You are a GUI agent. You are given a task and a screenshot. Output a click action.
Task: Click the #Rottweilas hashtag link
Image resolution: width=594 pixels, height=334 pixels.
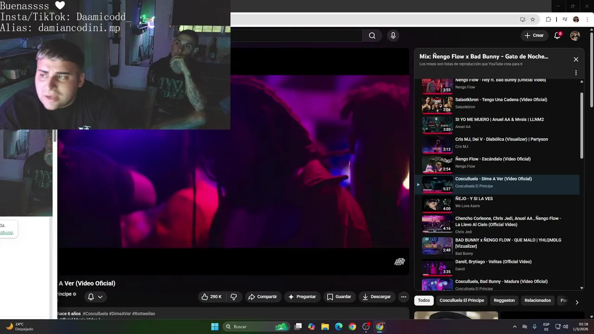point(144,314)
